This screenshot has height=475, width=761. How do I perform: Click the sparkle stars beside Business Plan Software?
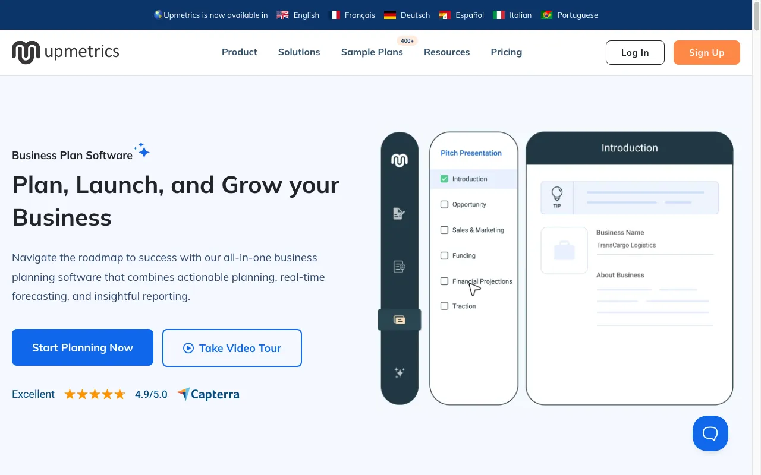(x=142, y=150)
